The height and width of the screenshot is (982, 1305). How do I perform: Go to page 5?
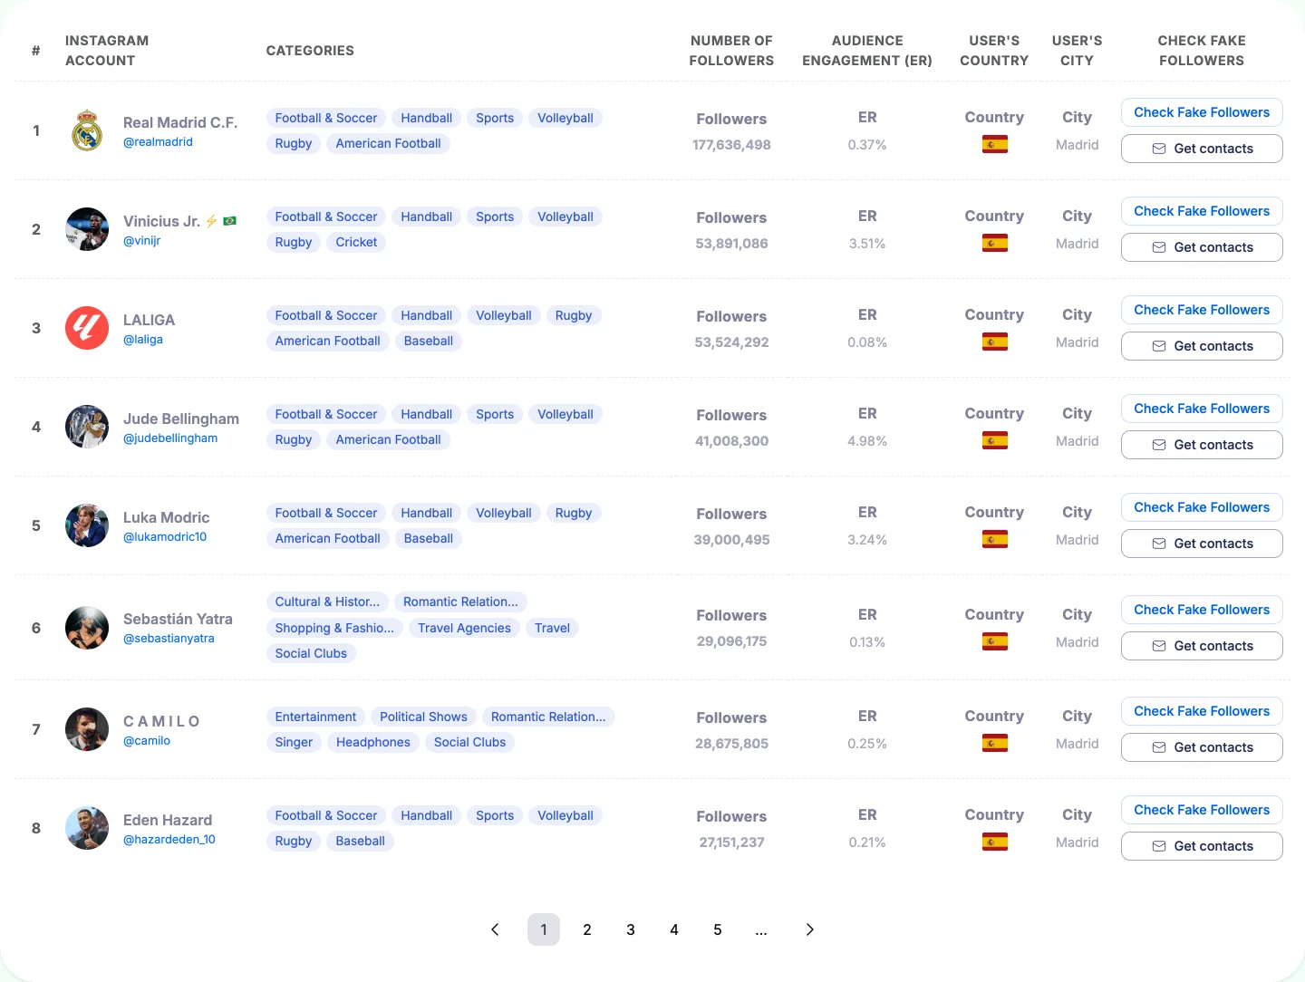click(x=718, y=929)
